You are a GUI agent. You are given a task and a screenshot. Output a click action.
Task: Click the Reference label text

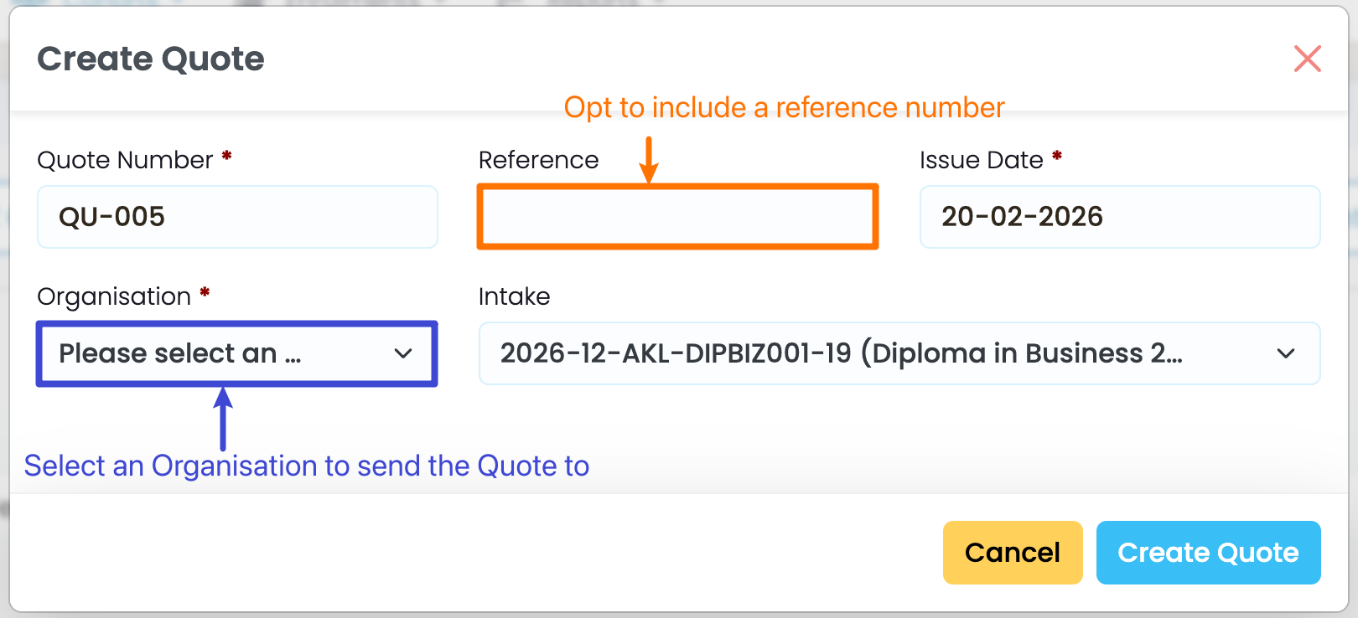pyautogui.click(x=538, y=160)
